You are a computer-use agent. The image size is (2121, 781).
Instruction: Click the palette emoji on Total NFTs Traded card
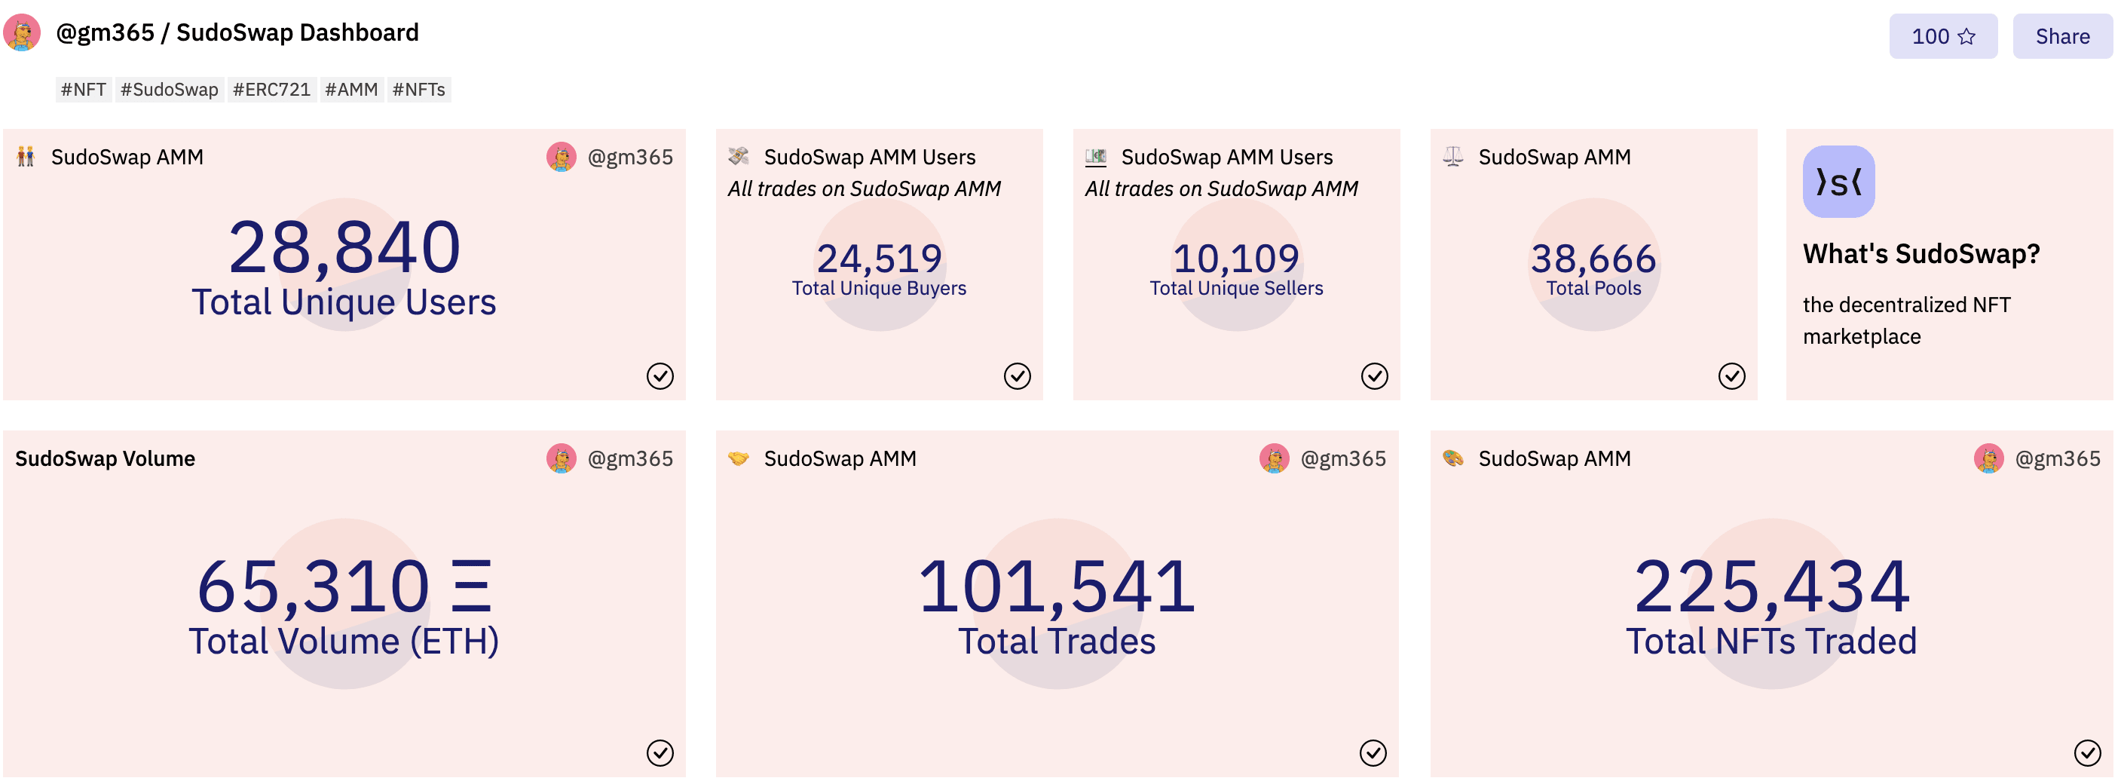1453,459
